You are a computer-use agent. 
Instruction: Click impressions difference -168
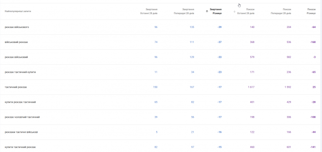[x=313, y=42]
